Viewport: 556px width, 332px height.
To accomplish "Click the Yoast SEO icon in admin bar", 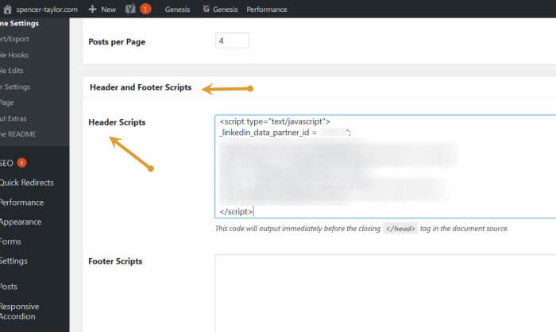I will tap(130, 9).
